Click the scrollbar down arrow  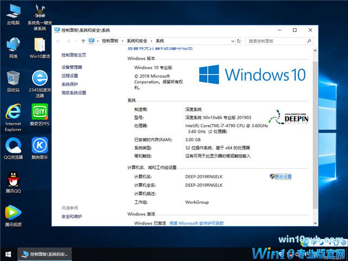315,223
